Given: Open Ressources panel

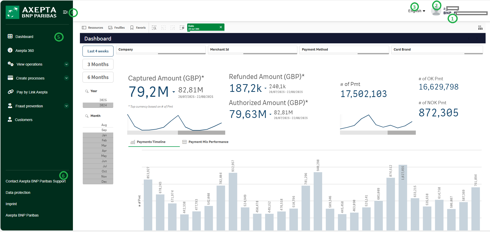Looking at the screenshot, I should click(x=93, y=28).
